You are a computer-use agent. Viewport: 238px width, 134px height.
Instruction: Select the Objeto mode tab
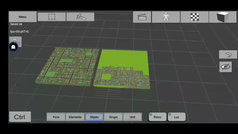(94, 117)
